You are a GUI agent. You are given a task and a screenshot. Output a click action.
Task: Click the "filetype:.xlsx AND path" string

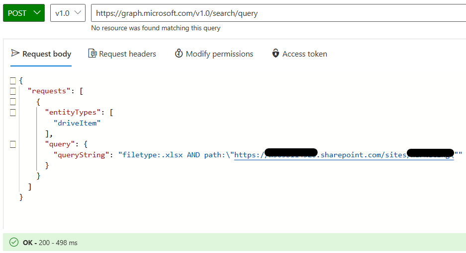[x=174, y=155]
